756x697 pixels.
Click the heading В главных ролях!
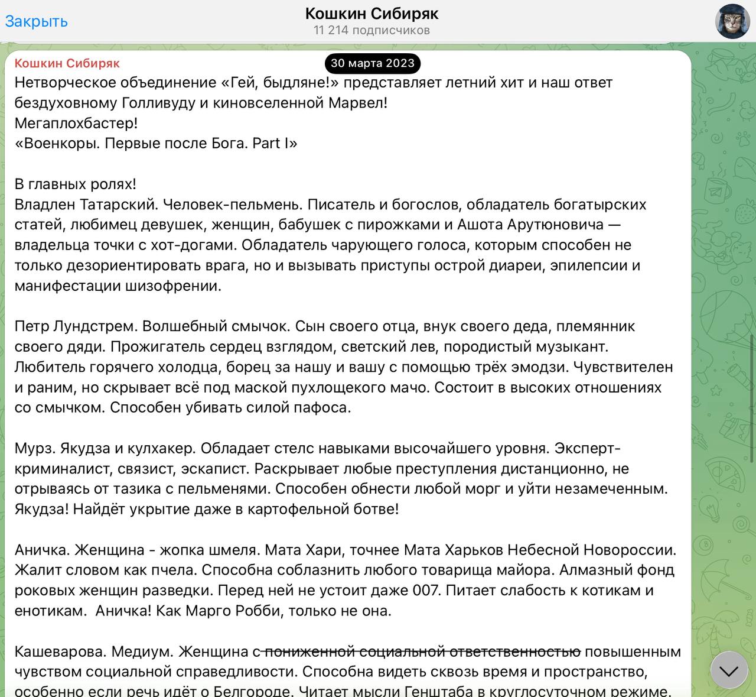75,184
